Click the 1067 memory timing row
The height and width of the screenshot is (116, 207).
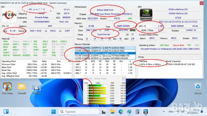tap(104, 64)
